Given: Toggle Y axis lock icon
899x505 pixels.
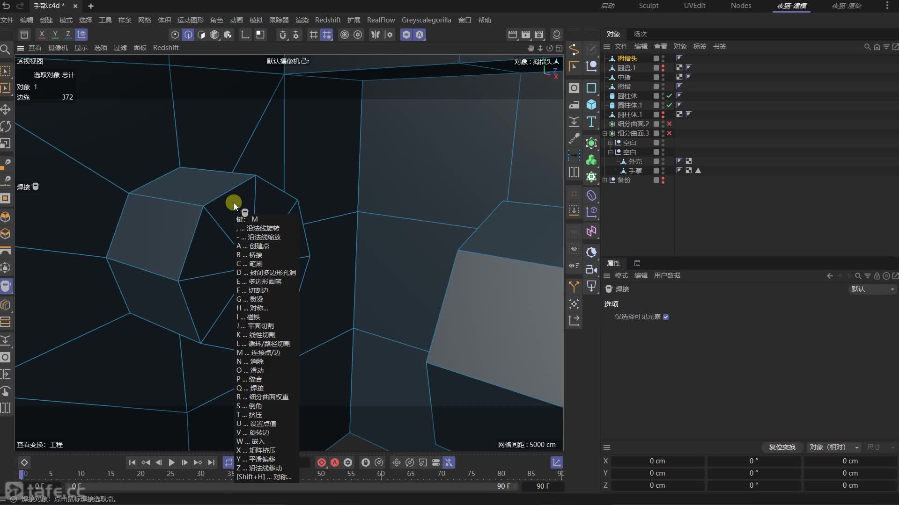Looking at the screenshot, I should (55, 35).
